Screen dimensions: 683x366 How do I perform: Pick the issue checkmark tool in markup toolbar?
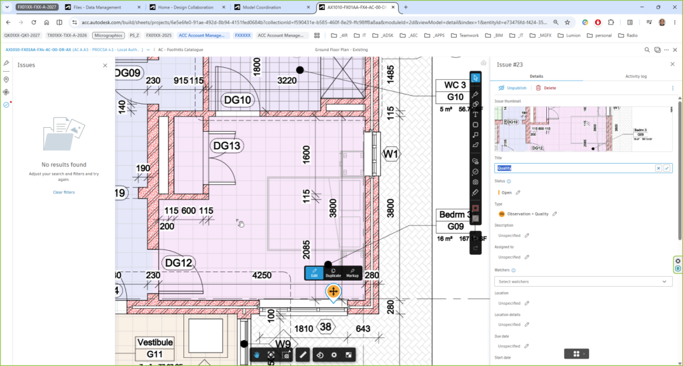tap(475, 172)
